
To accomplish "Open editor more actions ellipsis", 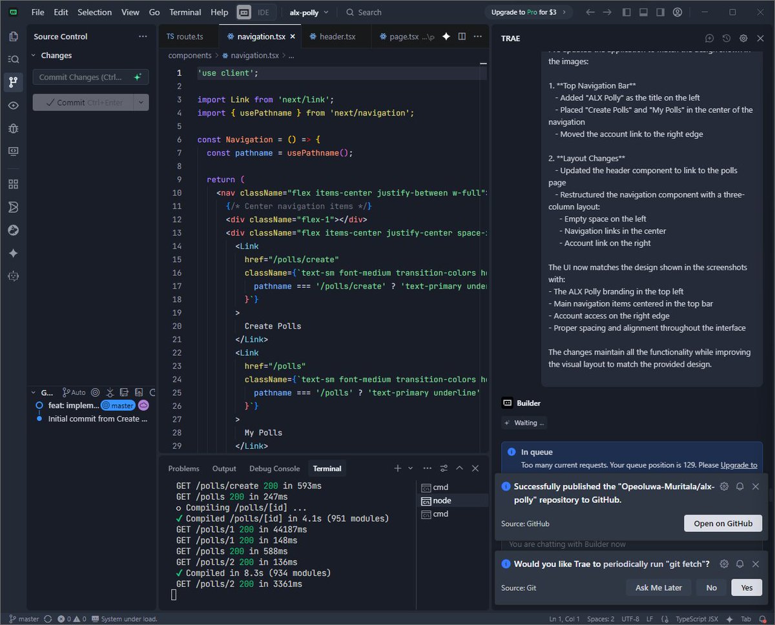I will (477, 37).
